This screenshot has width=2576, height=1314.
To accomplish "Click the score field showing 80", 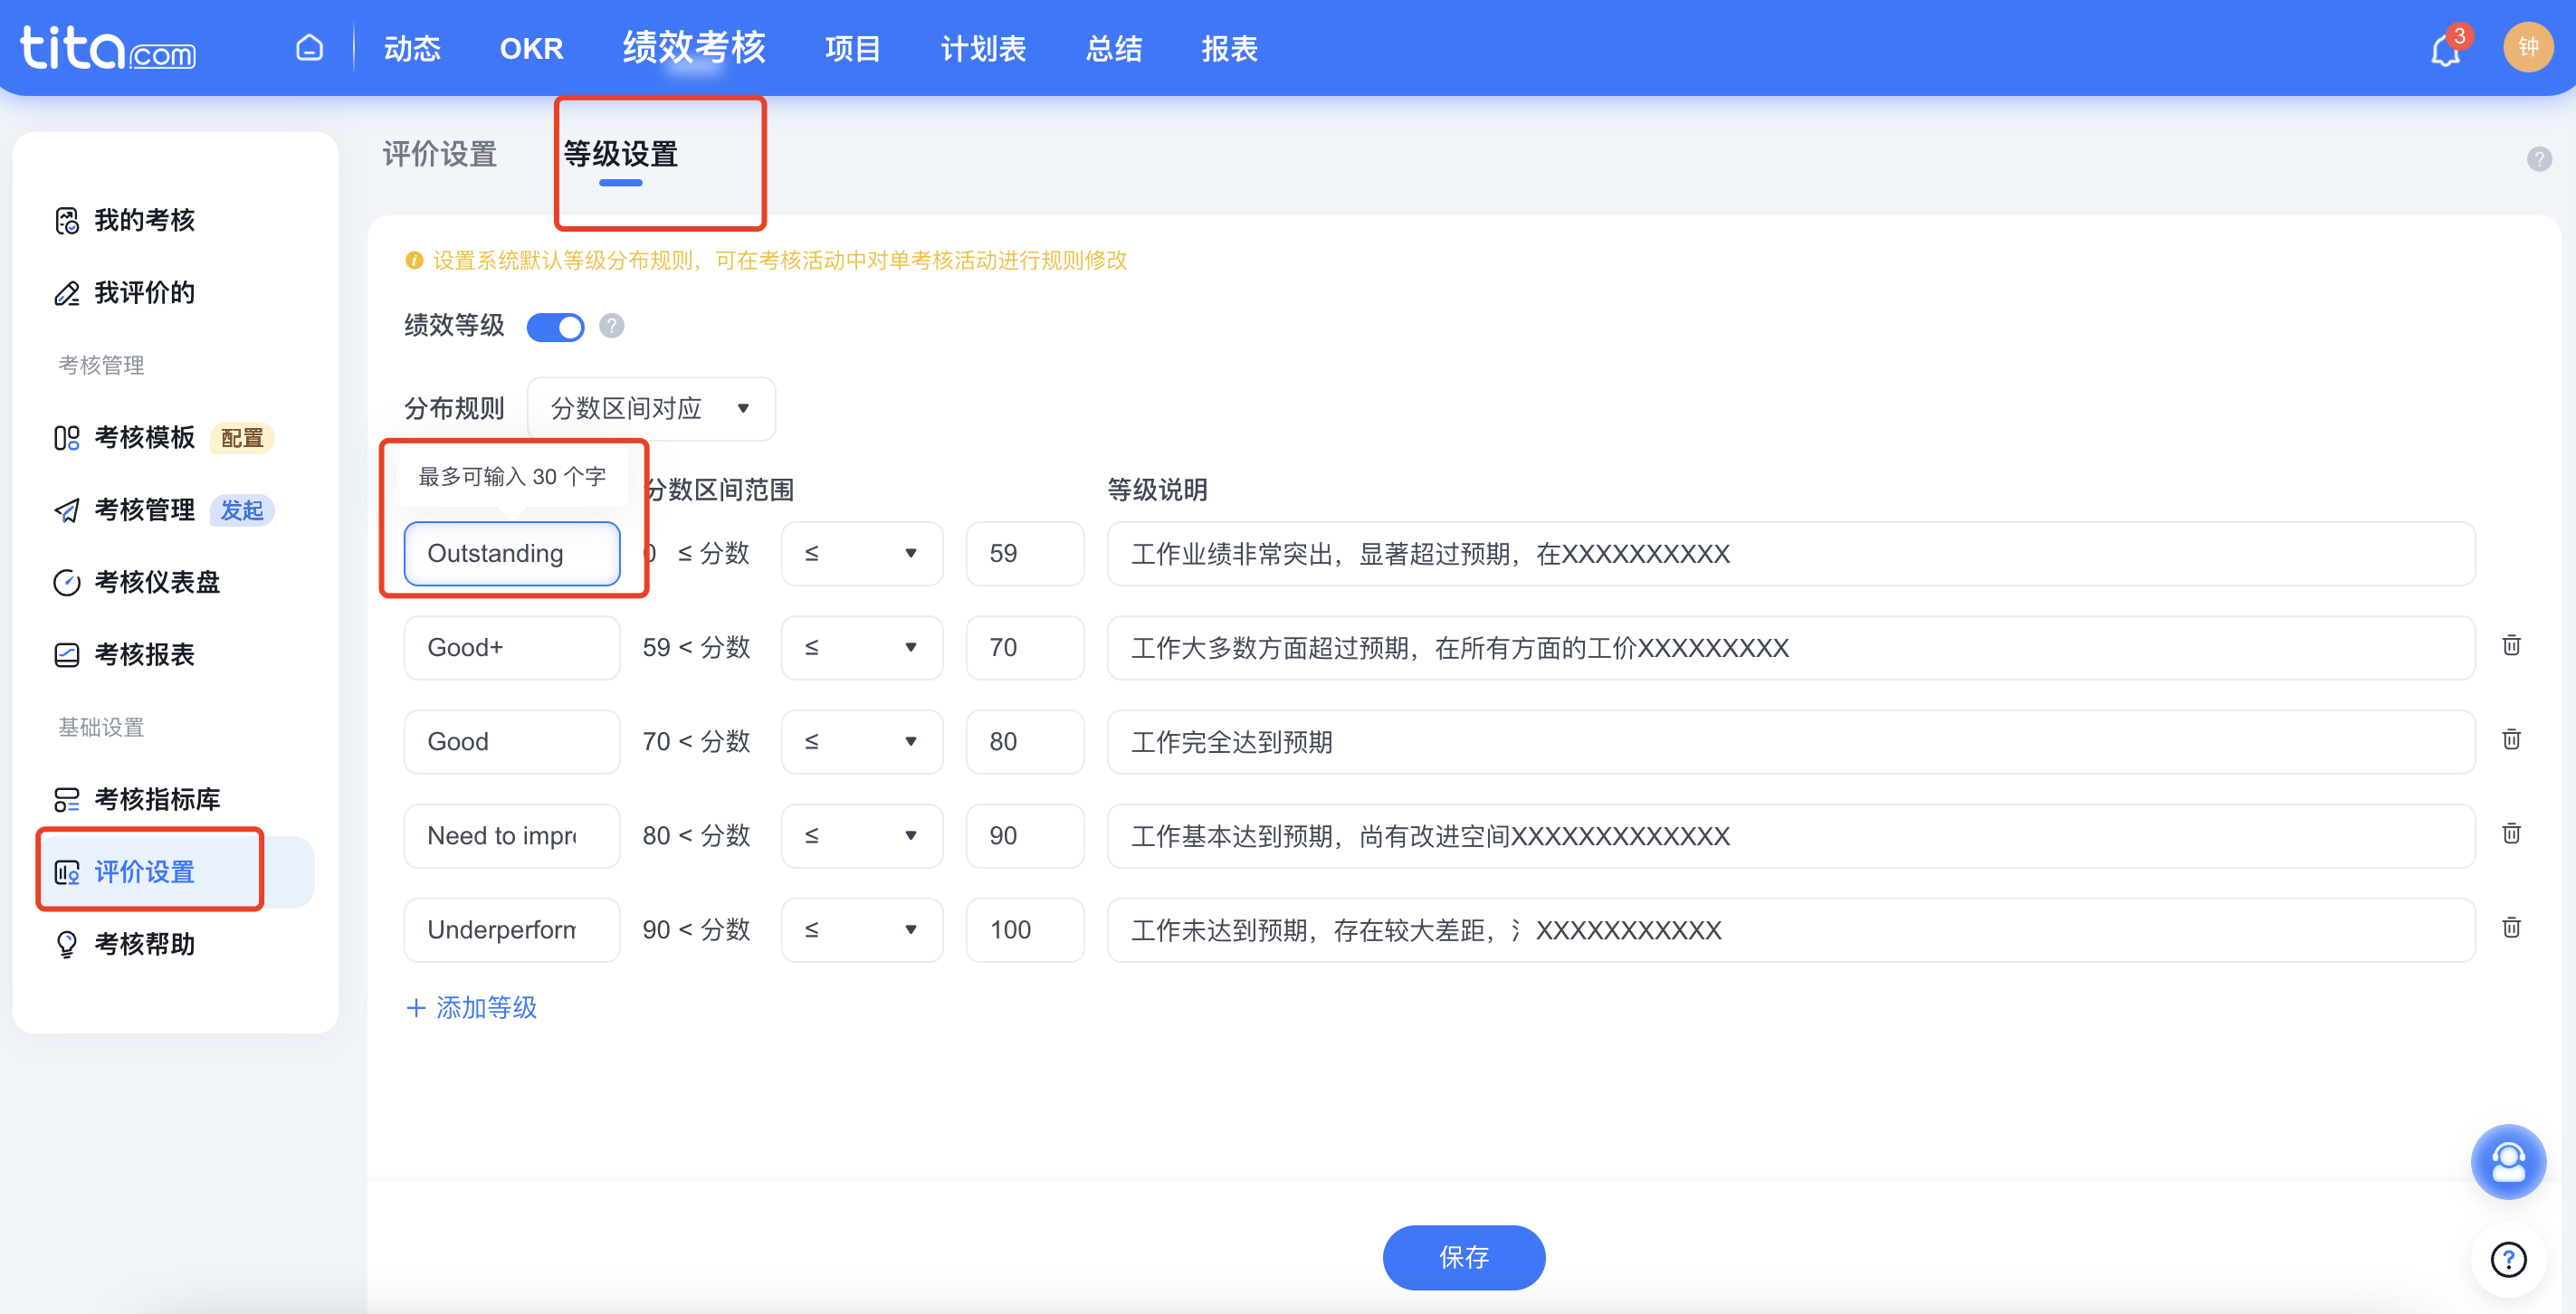I will pos(1025,741).
